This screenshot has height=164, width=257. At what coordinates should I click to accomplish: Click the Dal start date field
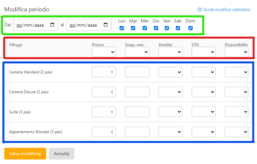pos(31,25)
